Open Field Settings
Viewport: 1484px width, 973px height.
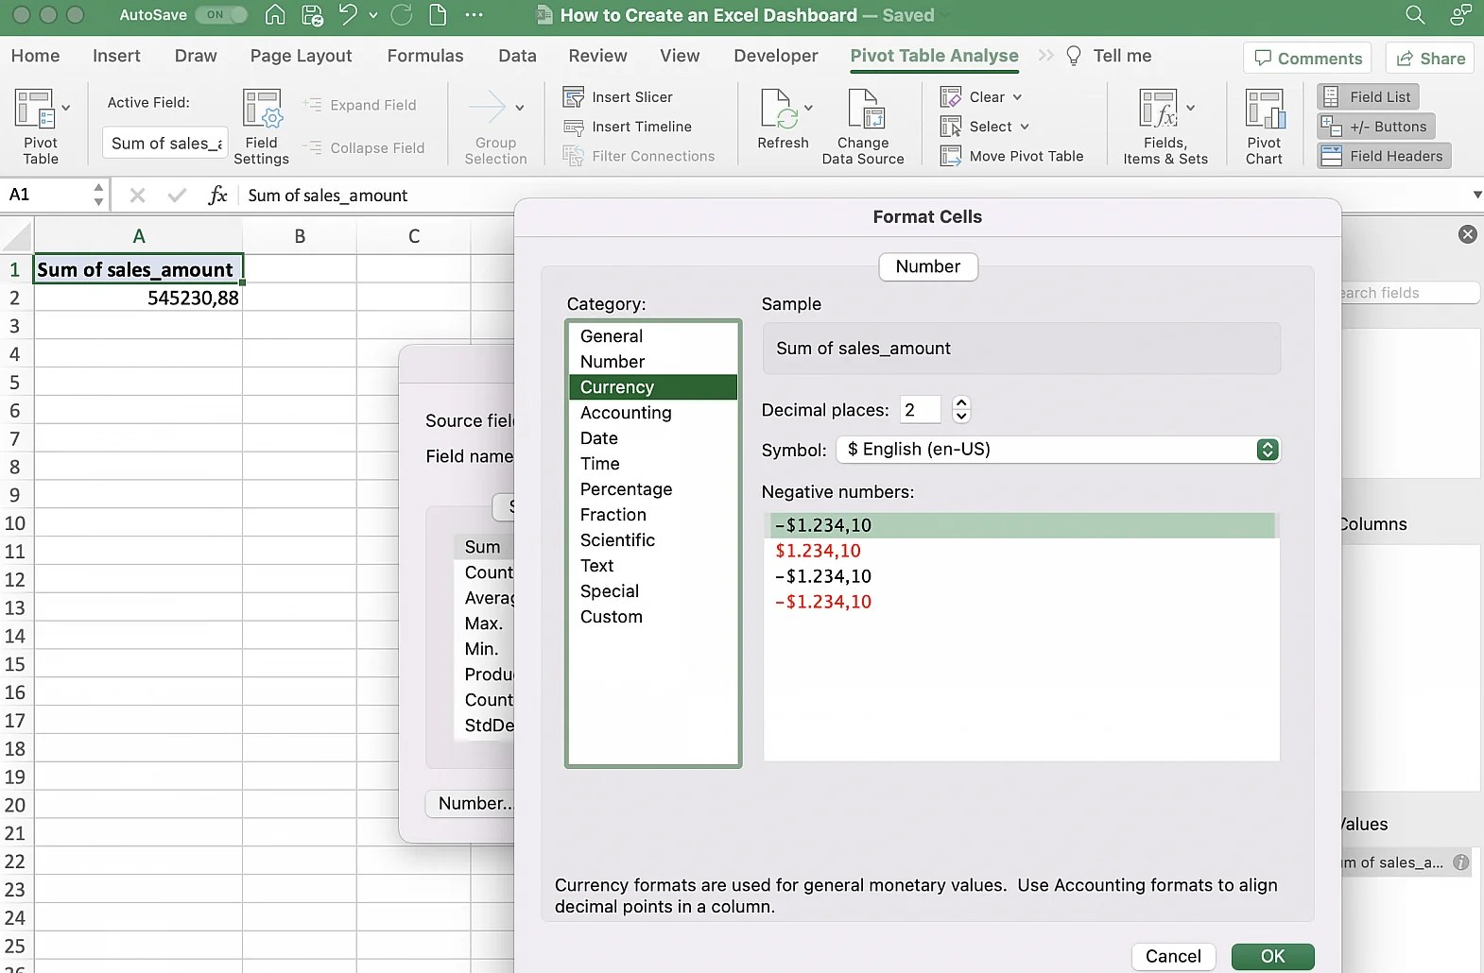(x=262, y=128)
